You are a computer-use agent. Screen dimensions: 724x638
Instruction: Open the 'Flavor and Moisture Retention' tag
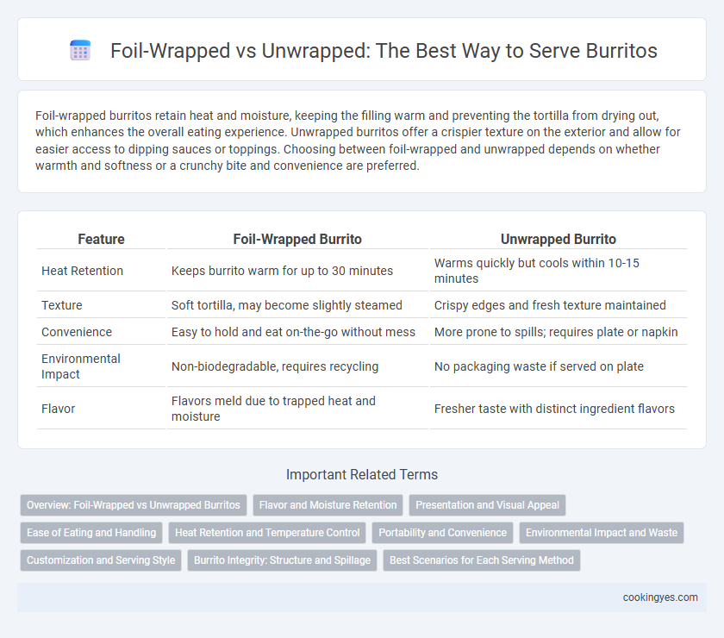pyautogui.click(x=328, y=505)
